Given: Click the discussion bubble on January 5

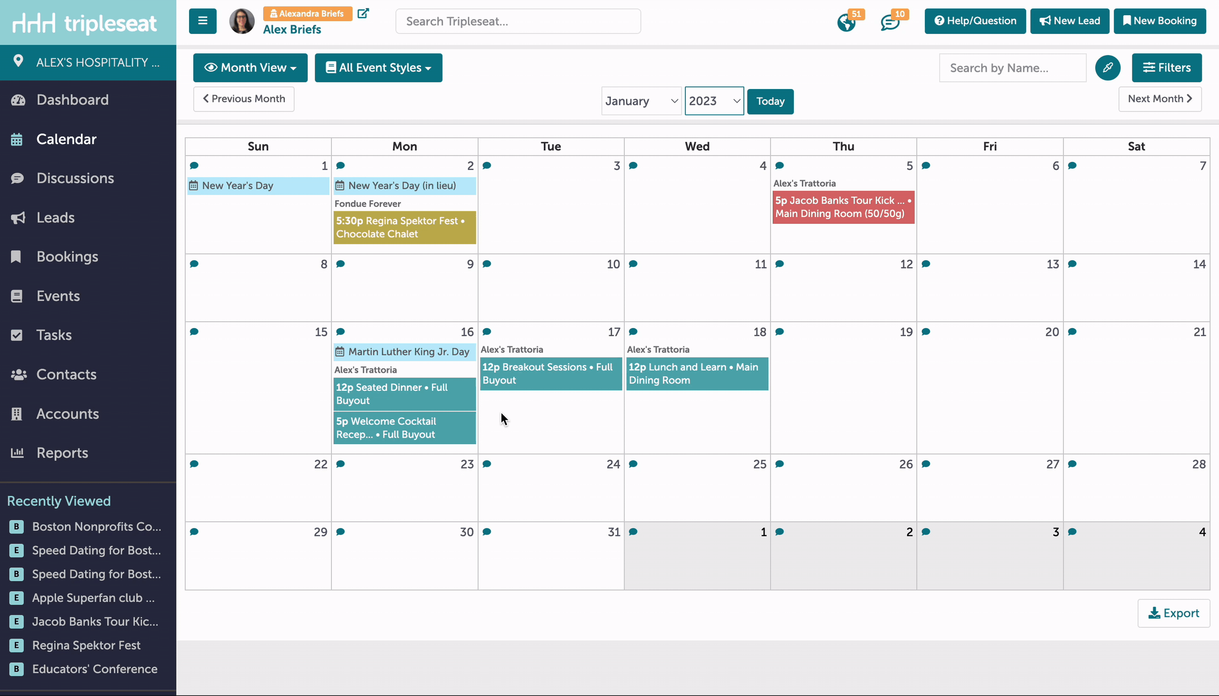Looking at the screenshot, I should point(779,165).
